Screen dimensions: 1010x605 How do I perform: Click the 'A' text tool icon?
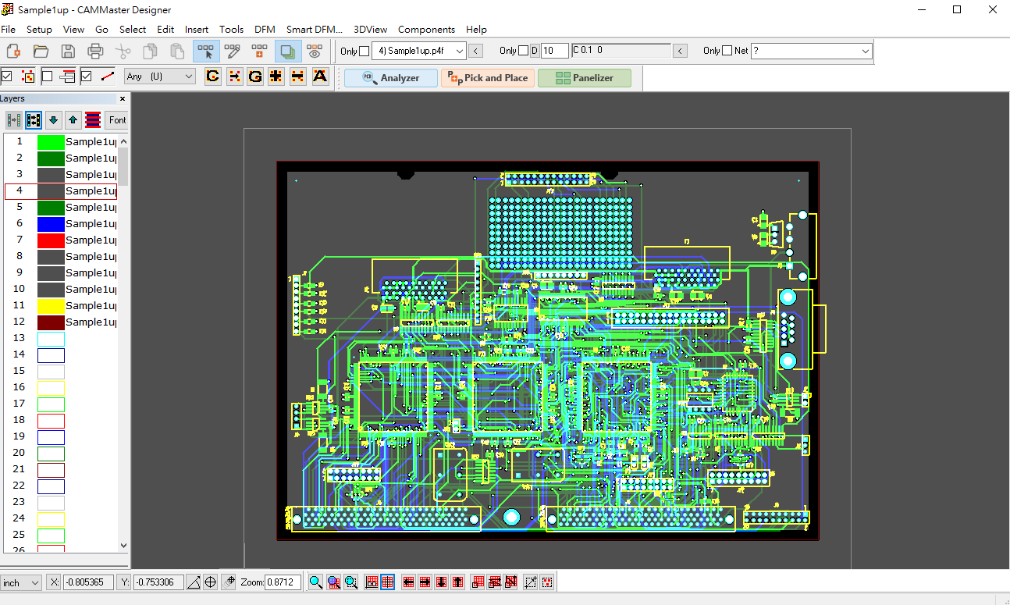[319, 77]
